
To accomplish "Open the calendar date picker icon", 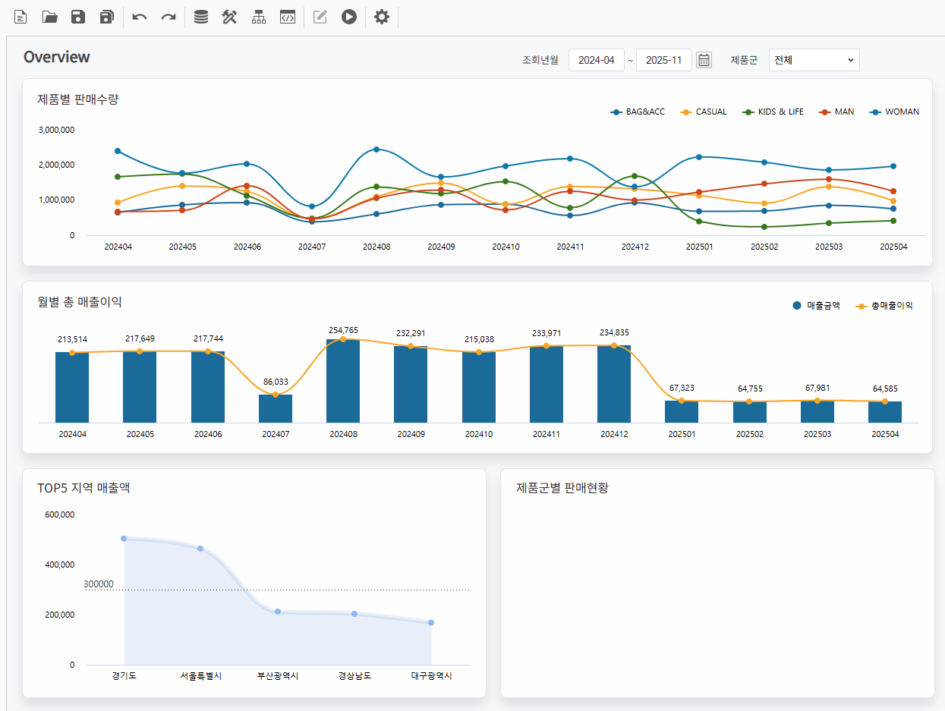I will click(704, 60).
